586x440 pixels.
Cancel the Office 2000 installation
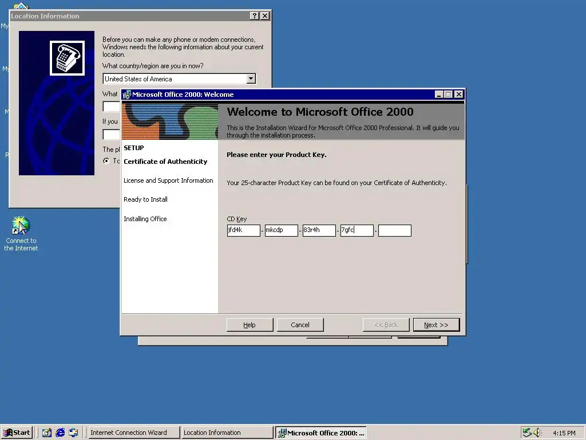(x=300, y=325)
